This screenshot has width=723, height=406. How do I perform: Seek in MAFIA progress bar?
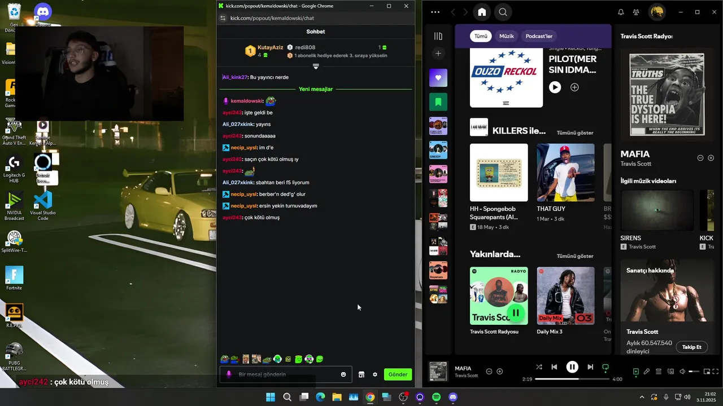572,379
